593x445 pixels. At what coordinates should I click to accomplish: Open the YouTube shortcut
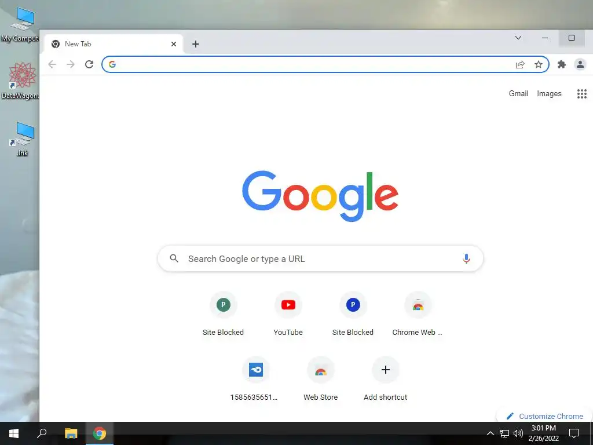pos(288,313)
